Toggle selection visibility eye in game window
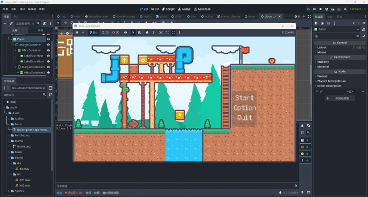The width and height of the screenshot is (368, 197). point(126,32)
